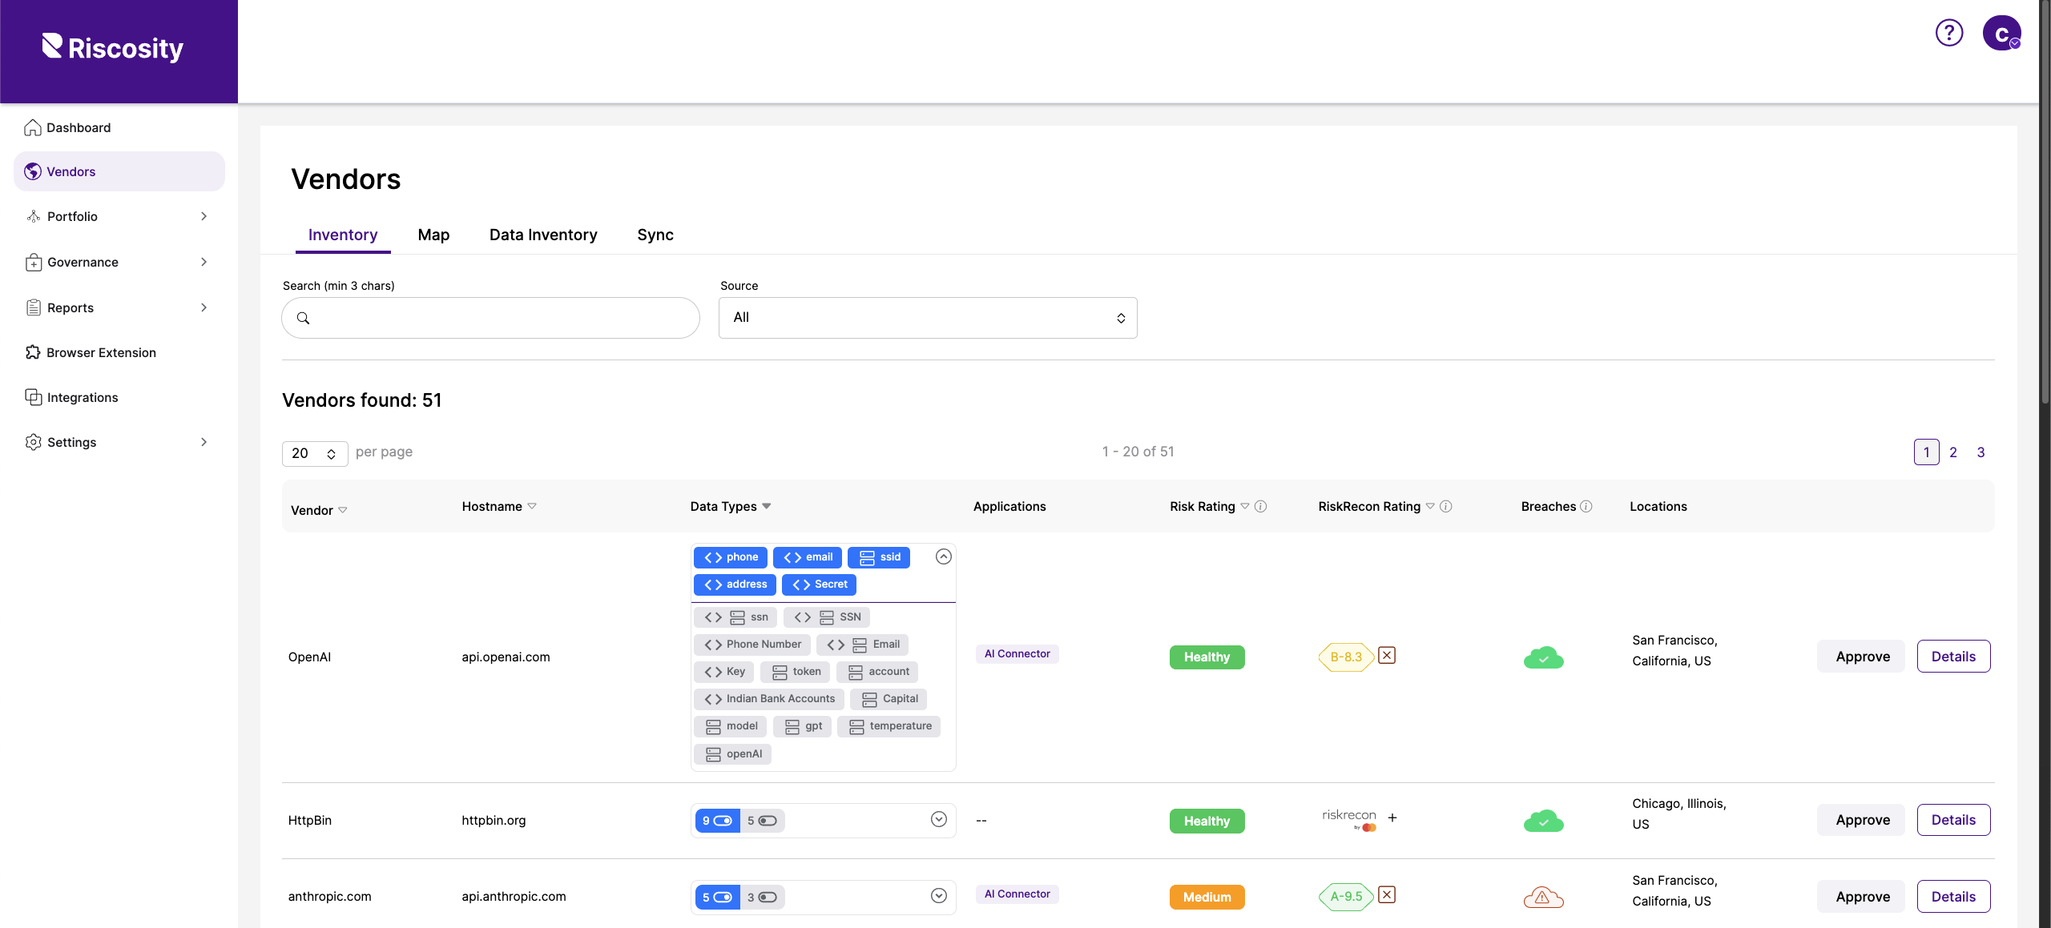
Task: Open the Source dropdown
Action: point(928,318)
